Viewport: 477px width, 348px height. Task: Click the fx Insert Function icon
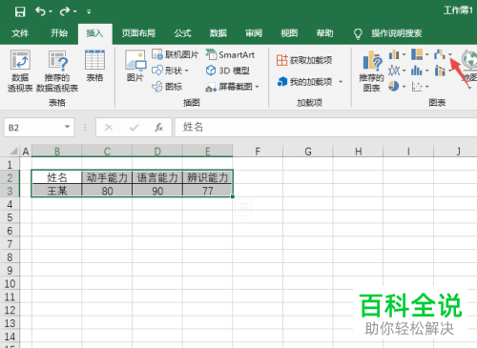tap(159, 128)
